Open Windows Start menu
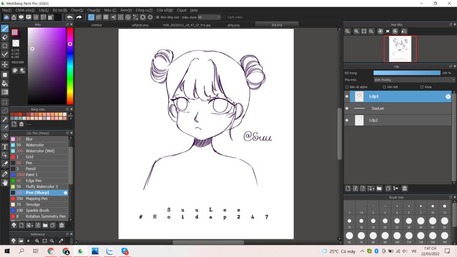Image resolution: width=457 pixels, height=257 pixels. click(7, 251)
